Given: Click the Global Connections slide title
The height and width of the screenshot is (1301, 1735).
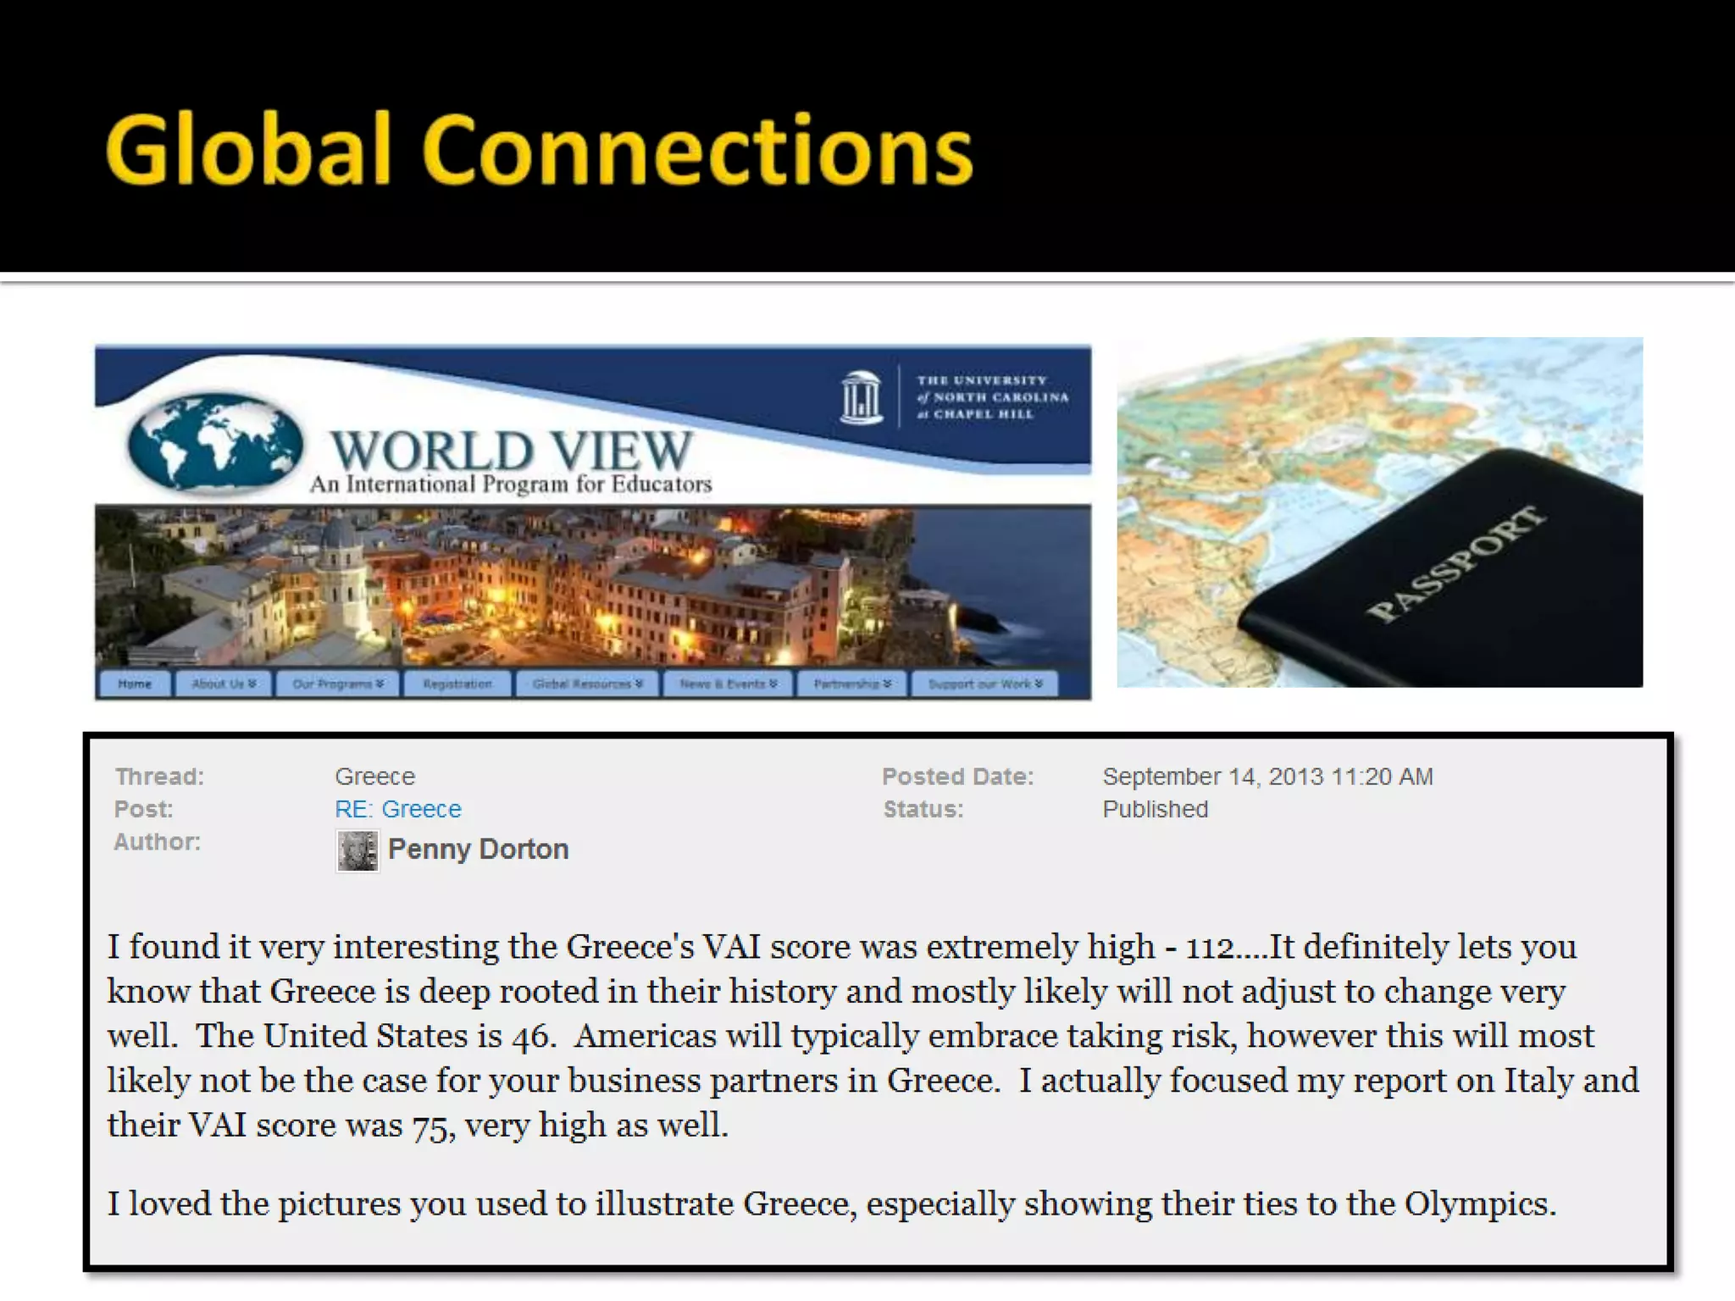Looking at the screenshot, I should [540, 151].
